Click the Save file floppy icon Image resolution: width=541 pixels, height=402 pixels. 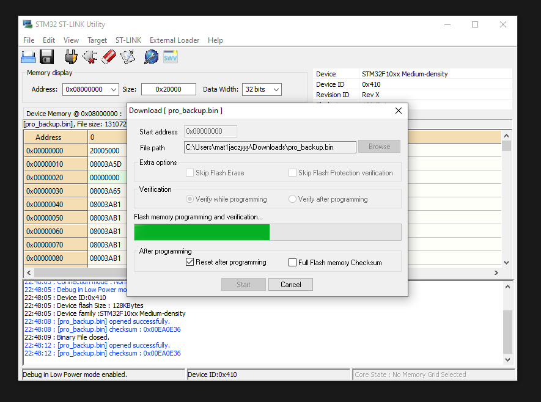tap(47, 57)
